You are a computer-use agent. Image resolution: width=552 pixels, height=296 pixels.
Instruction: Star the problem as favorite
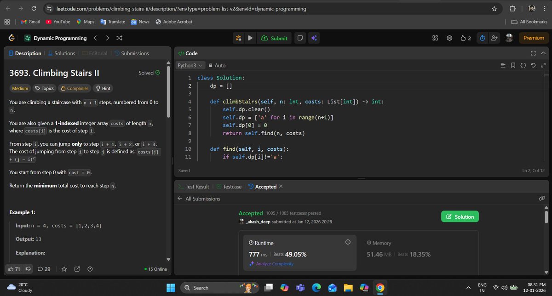coord(64,269)
